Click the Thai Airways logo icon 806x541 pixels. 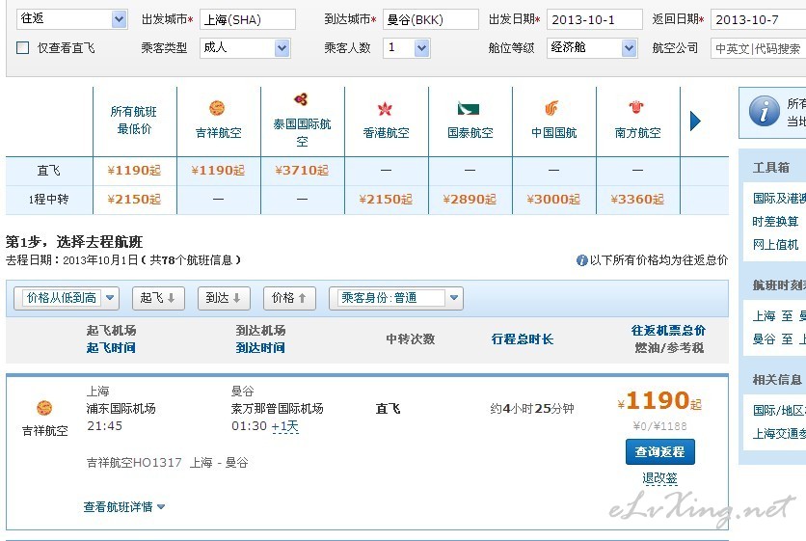coord(301,98)
